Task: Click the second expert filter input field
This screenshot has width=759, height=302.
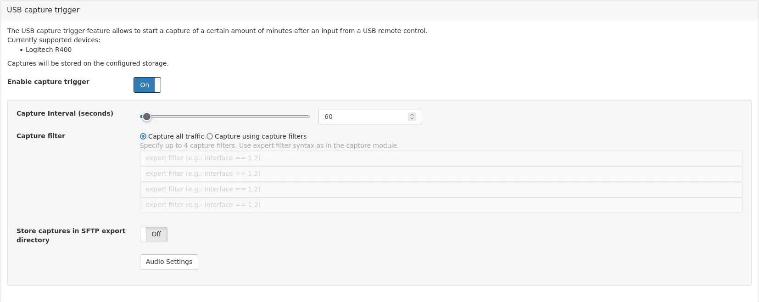Action: [441, 174]
